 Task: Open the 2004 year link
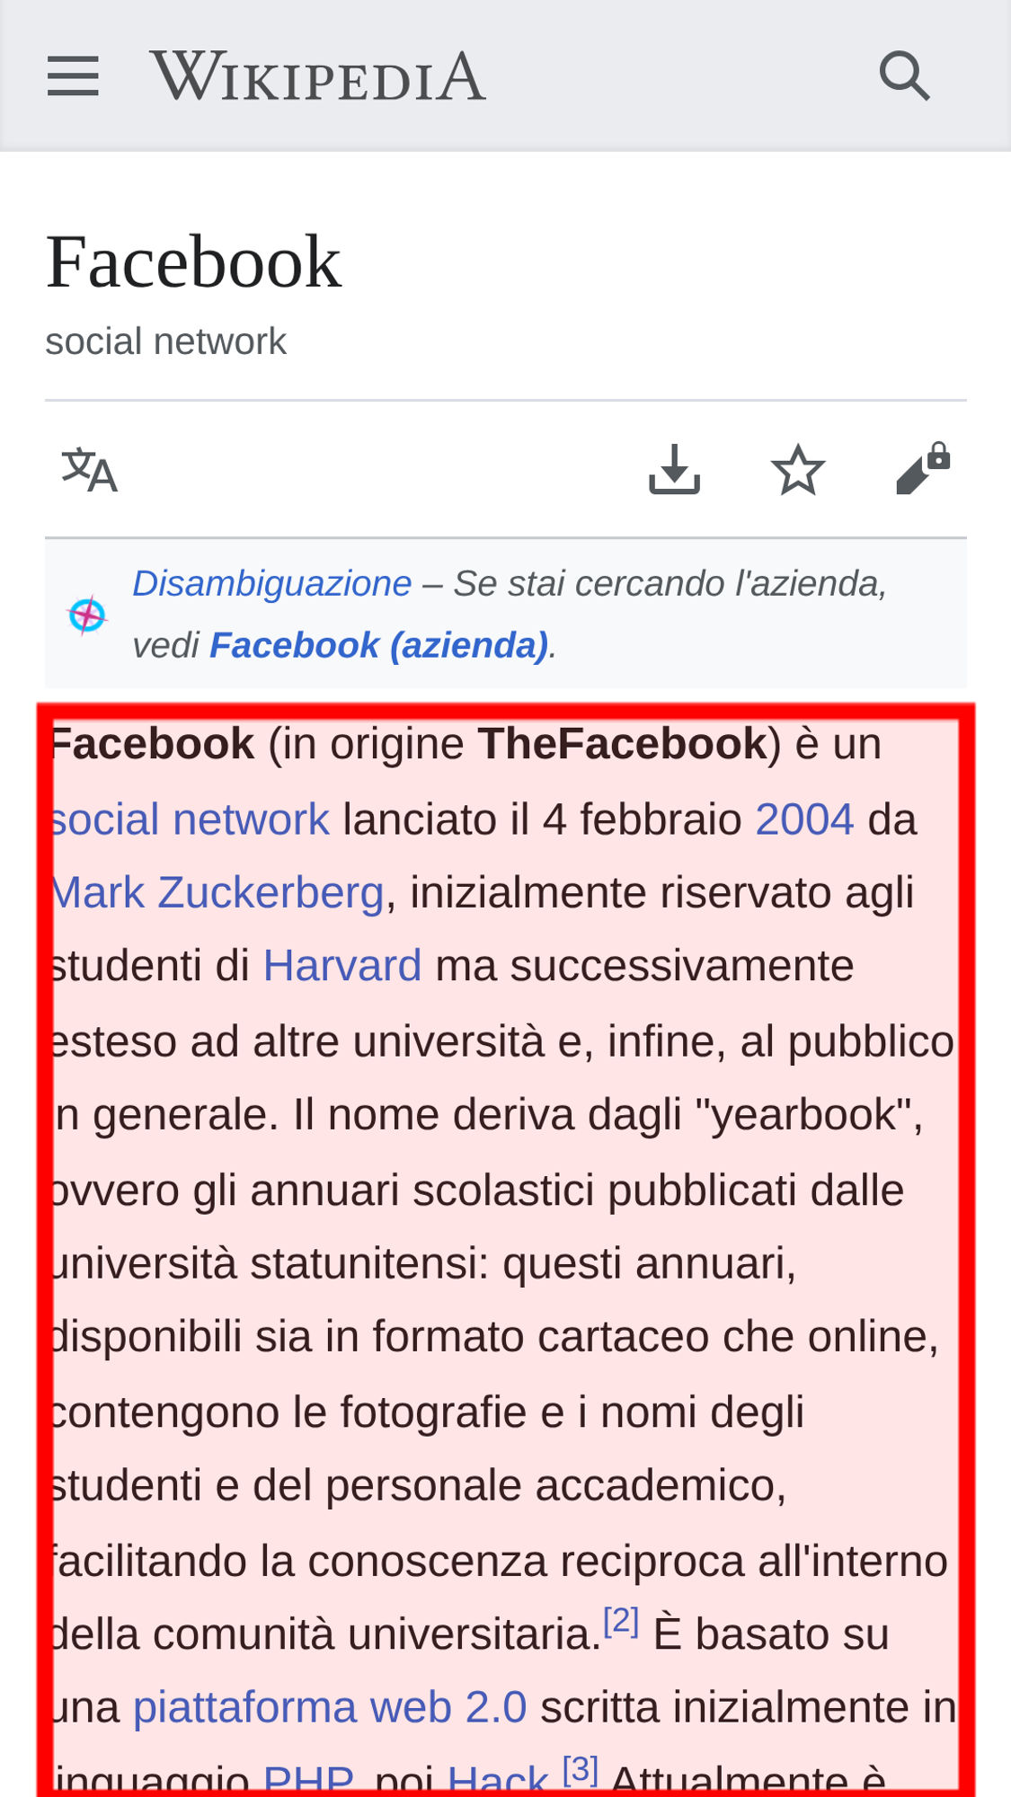click(804, 819)
